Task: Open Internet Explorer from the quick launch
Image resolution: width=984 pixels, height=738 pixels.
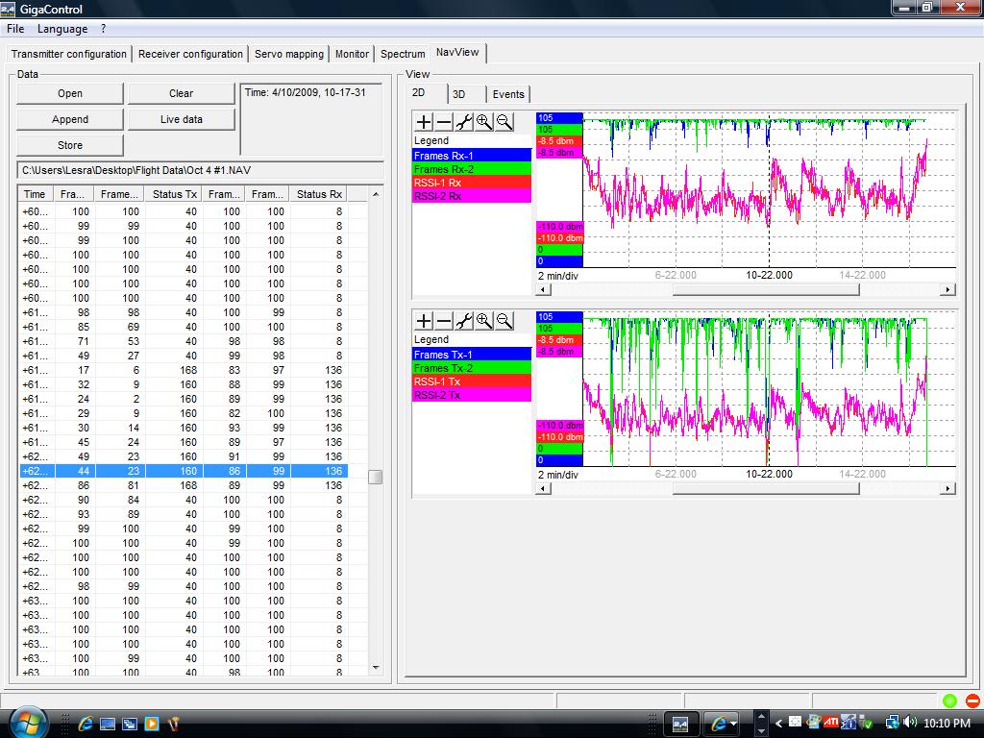Action: pyautogui.click(x=85, y=723)
